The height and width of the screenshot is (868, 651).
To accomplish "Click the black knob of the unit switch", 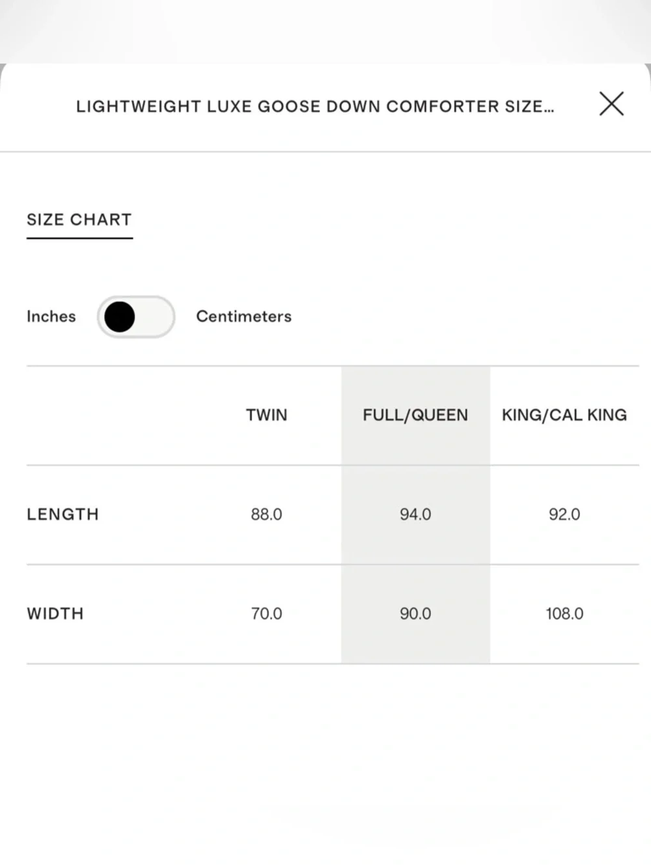I will tap(120, 316).
